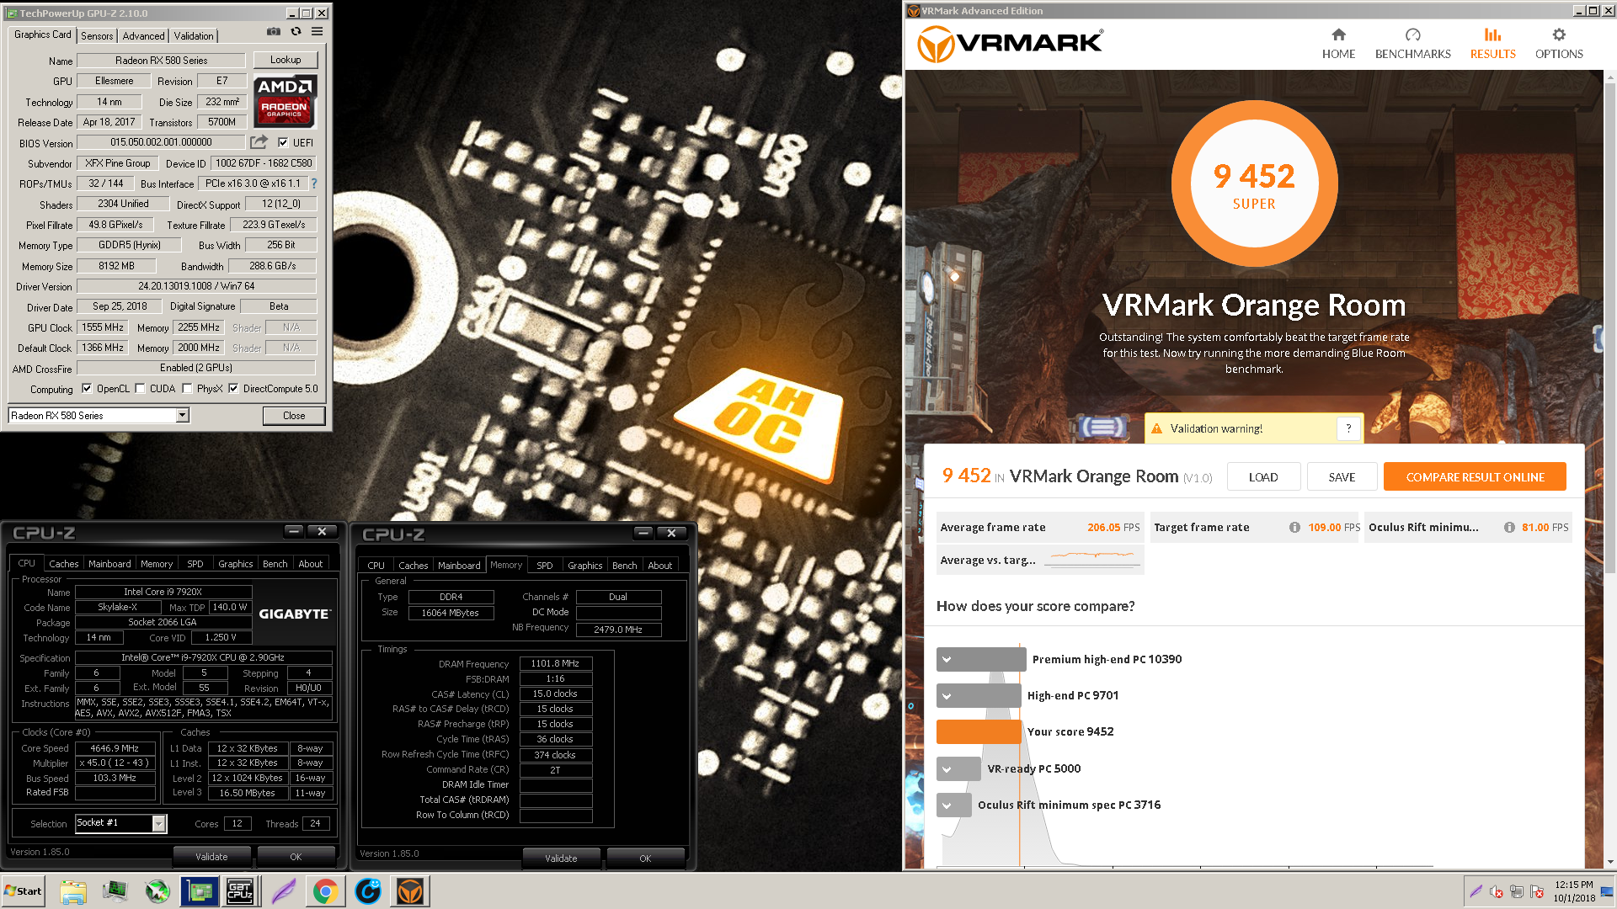Switch to GPU-Z Sensors tab
1617x909 pixels.
[97, 36]
